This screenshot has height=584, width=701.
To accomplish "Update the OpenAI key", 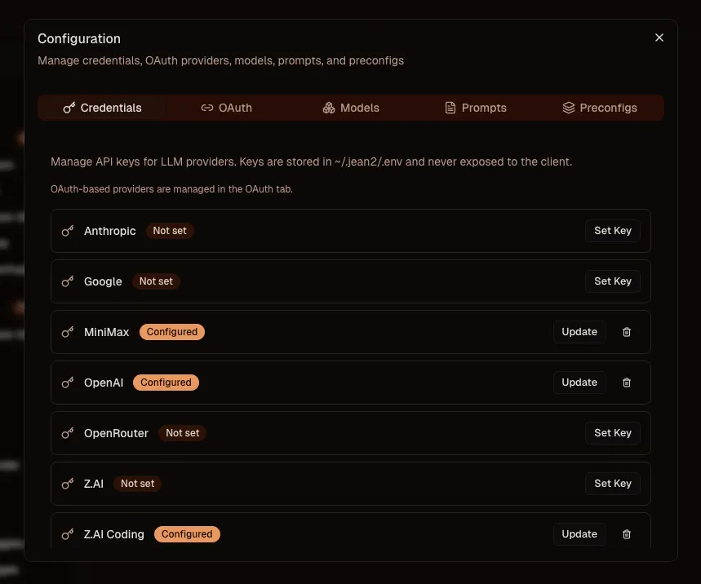I will pos(579,382).
